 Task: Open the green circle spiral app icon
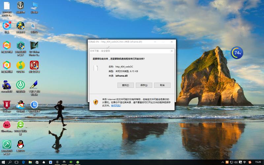click(x=20, y=85)
